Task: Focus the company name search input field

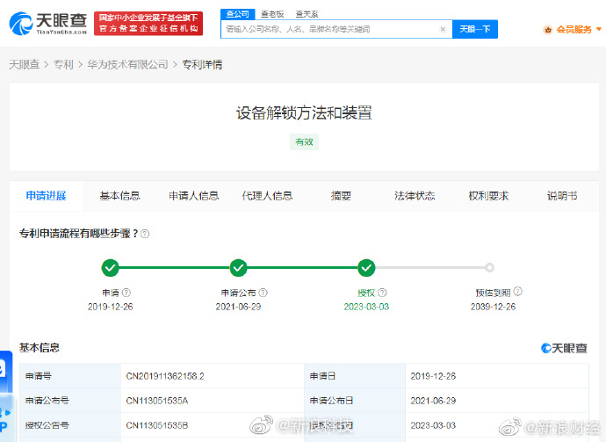Action: 329,29
